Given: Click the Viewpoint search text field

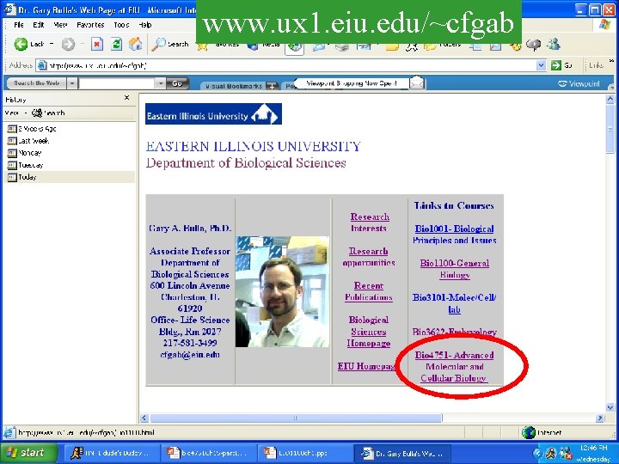Looking at the screenshot, I should click(x=117, y=83).
